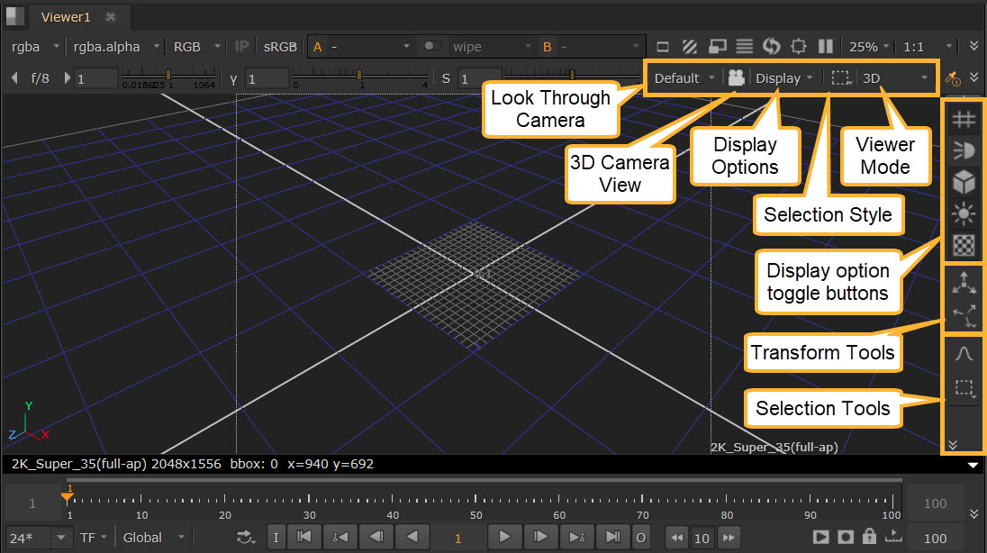This screenshot has width=987, height=553.
Task: Click the scanline lines icon
Action: pyautogui.click(x=745, y=47)
